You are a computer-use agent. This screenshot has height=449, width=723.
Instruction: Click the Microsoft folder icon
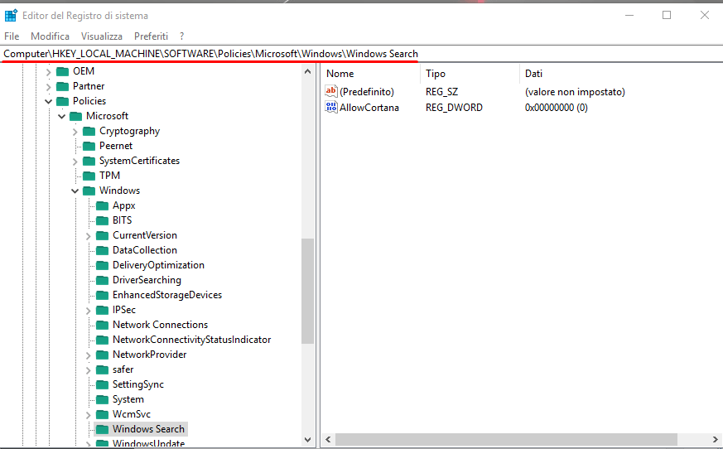[x=75, y=116]
